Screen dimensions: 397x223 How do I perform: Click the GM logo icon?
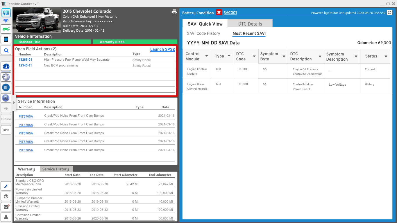coord(6,13)
